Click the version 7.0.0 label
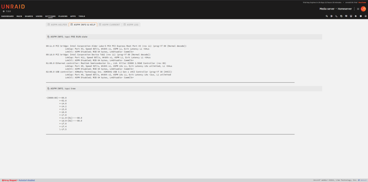Image resolution: width=368 pixels, height=182 pixels. point(8,11)
